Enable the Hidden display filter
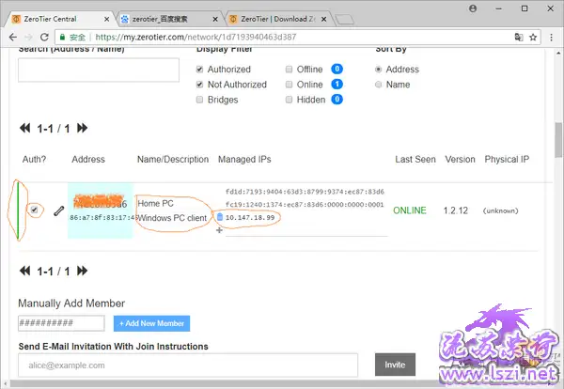564x389 pixels. point(289,100)
